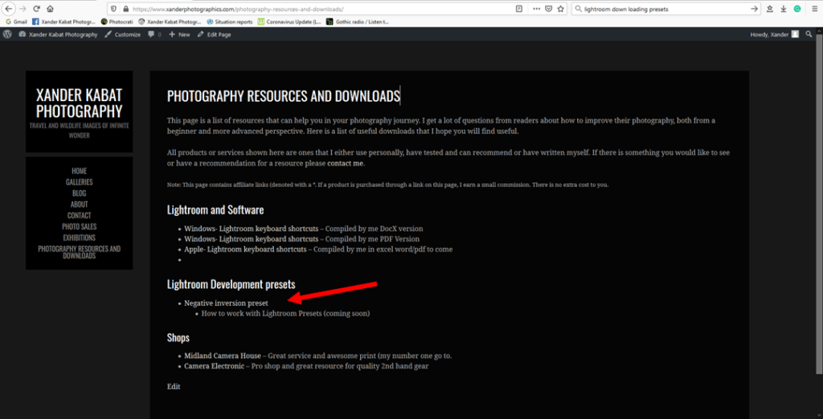Open the Situation reports bookmark
823x419 pixels.
click(230, 22)
